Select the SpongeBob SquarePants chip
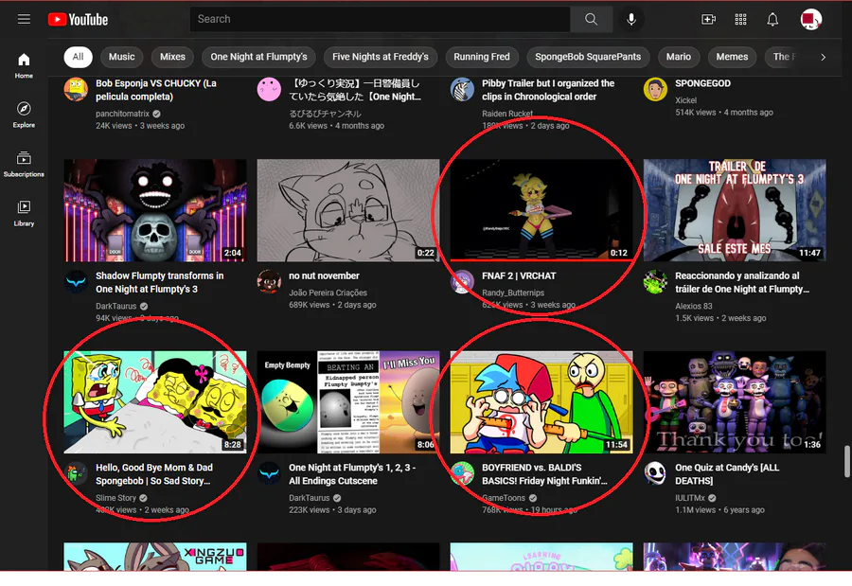This screenshot has width=852, height=586. tap(588, 57)
